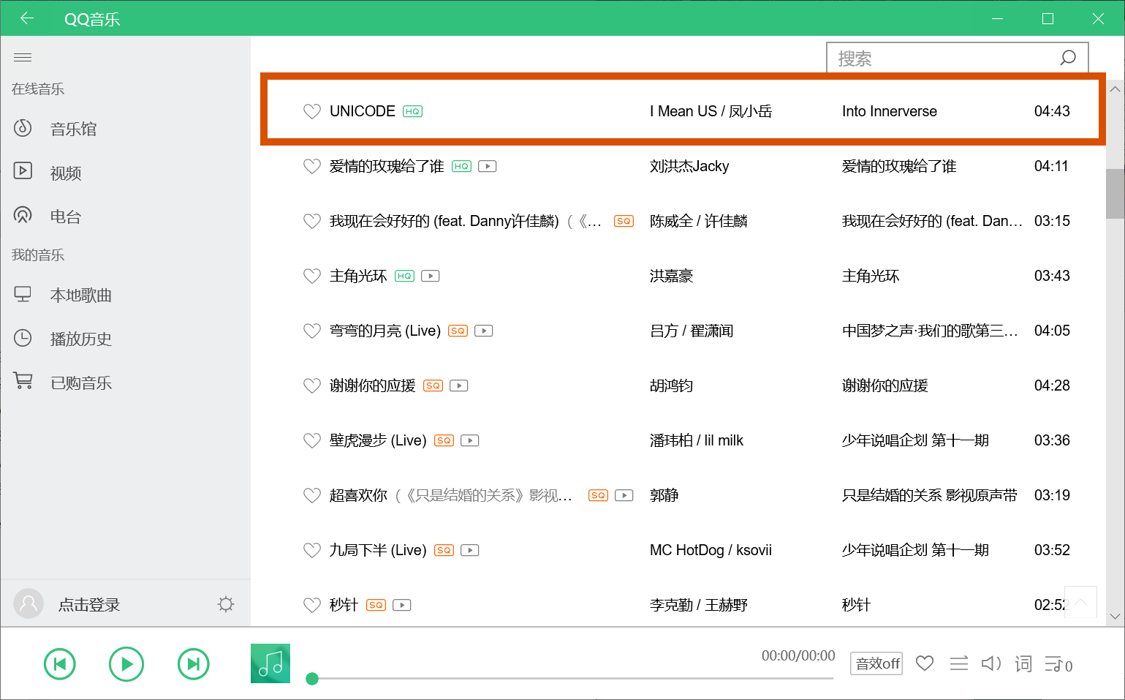Image resolution: width=1125 pixels, height=700 pixels.
Task: Toggle favorite for current track in player bar
Action: (x=925, y=663)
